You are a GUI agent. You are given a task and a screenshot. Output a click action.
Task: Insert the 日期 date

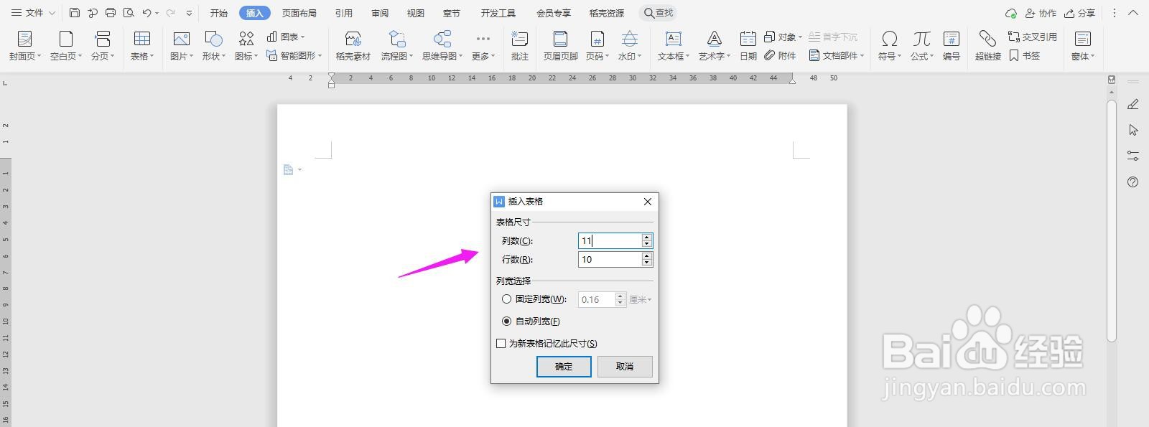[x=748, y=46]
